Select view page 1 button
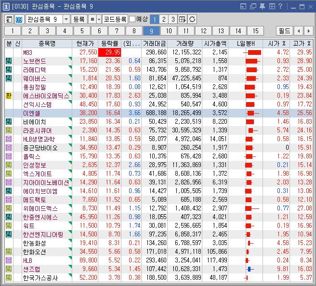 155,20
